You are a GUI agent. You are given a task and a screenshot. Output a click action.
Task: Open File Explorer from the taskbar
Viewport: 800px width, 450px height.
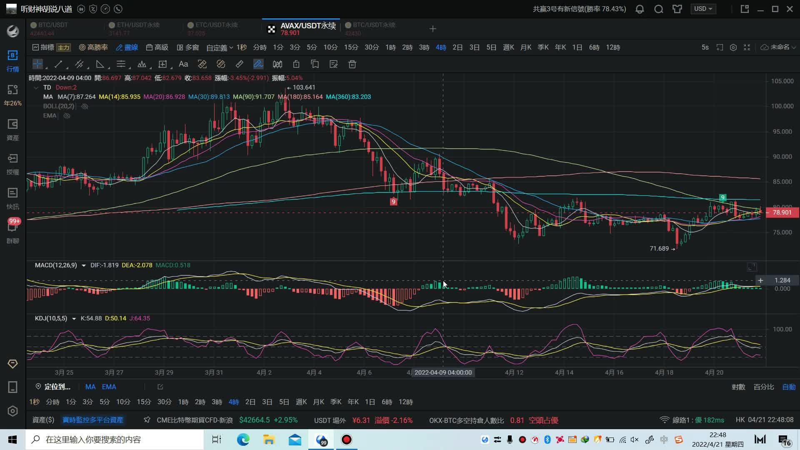tap(269, 440)
